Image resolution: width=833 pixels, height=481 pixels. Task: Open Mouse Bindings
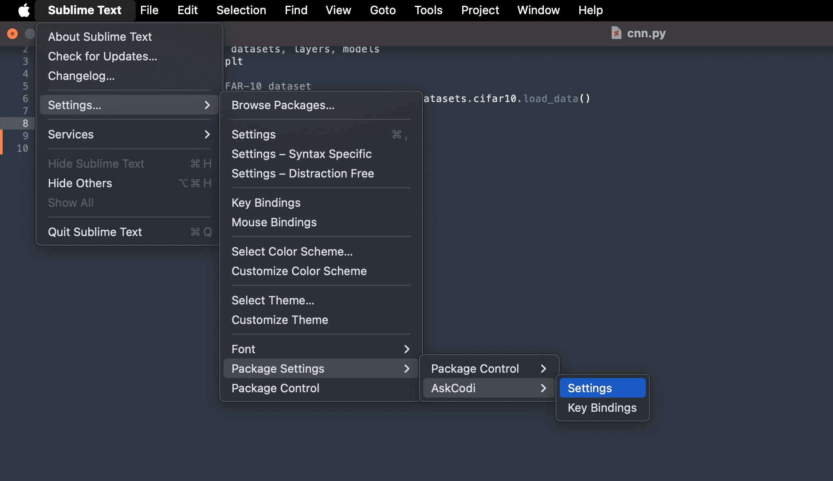point(321,222)
